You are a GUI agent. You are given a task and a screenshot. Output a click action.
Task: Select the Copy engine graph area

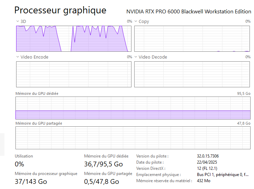[x=192, y=38]
